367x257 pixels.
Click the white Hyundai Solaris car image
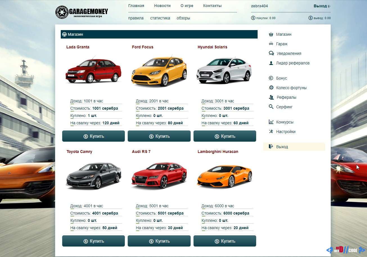(x=224, y=70)
